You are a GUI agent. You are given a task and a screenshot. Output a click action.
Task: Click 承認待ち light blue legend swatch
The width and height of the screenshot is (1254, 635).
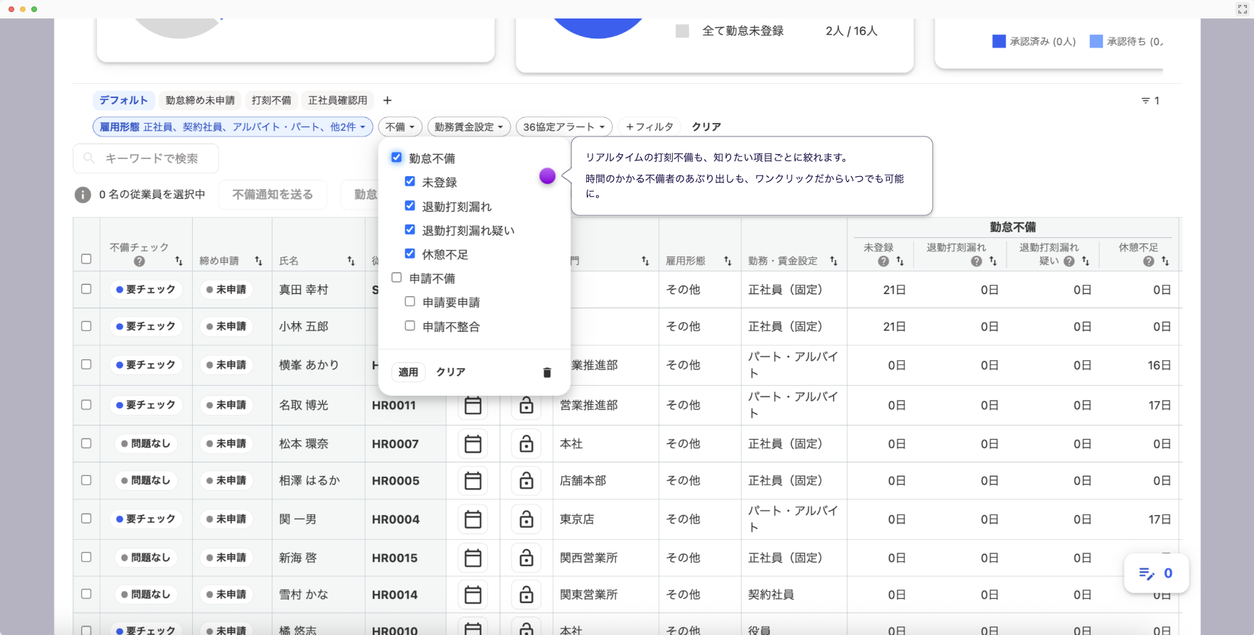coord(1096,41)
